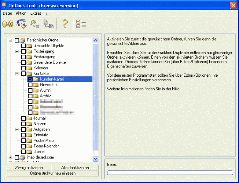Check the Newsletter folder checkbox

[x=30, y=85]
